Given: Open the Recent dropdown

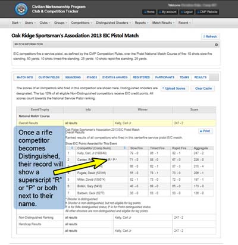Looking at the screenshot, I should (x=184, y=23).
